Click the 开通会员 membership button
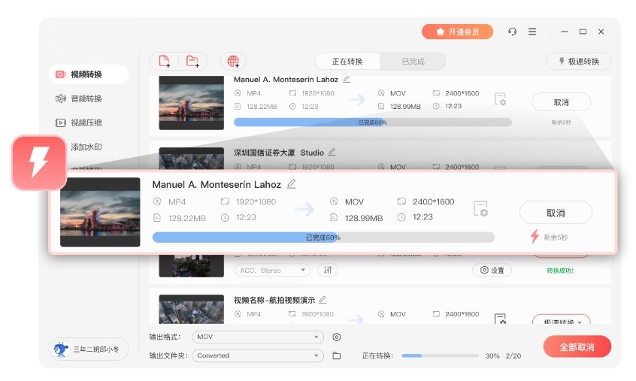636x381 pixels. 457,32
